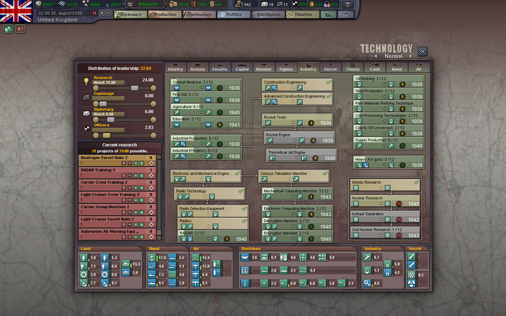506x316 pixels.
Task: Decrease Diplomacy leadership with minus button
Action: (96, 119)
